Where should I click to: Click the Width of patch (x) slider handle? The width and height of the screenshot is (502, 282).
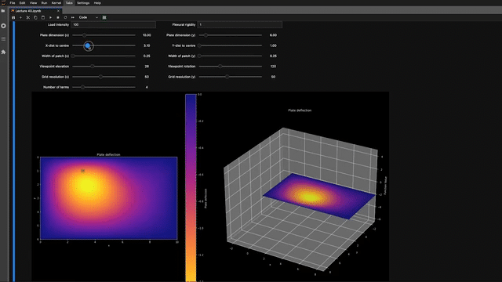point(73,56)
